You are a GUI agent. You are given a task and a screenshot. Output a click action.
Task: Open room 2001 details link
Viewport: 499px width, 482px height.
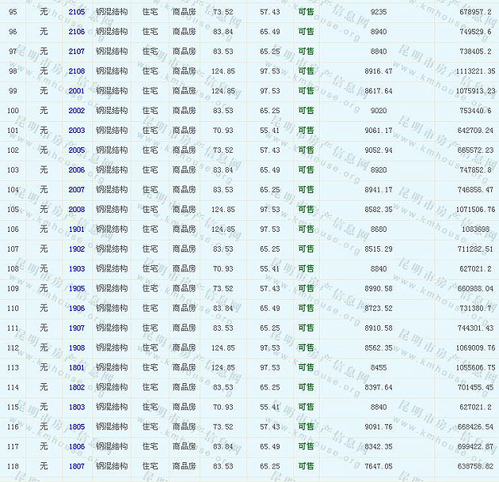pos(77,91)
